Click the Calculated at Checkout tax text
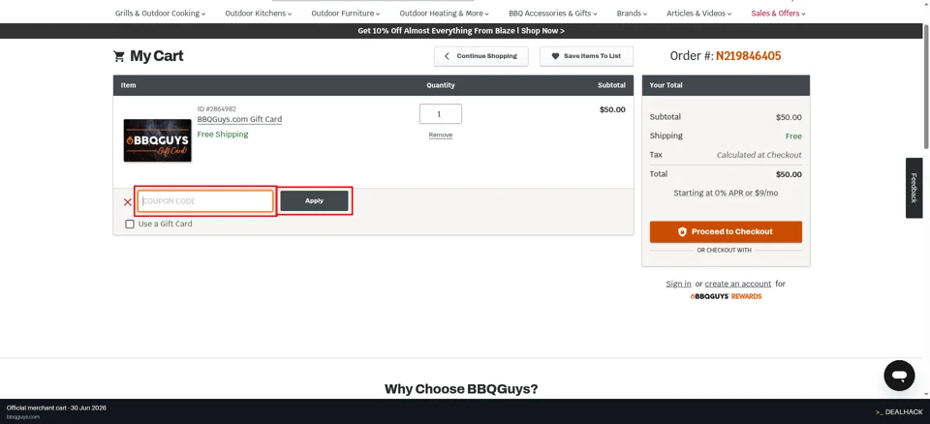 click(x=759, y=155)
